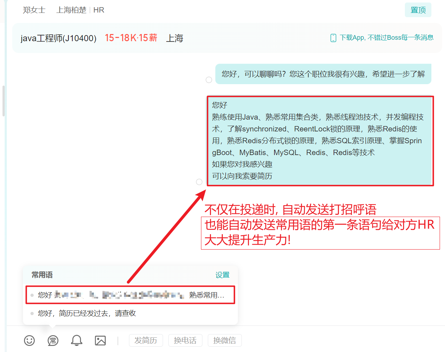Click company name 上海柏楚
The height and width of the screenshot is (352, 445).
[71, 10]
